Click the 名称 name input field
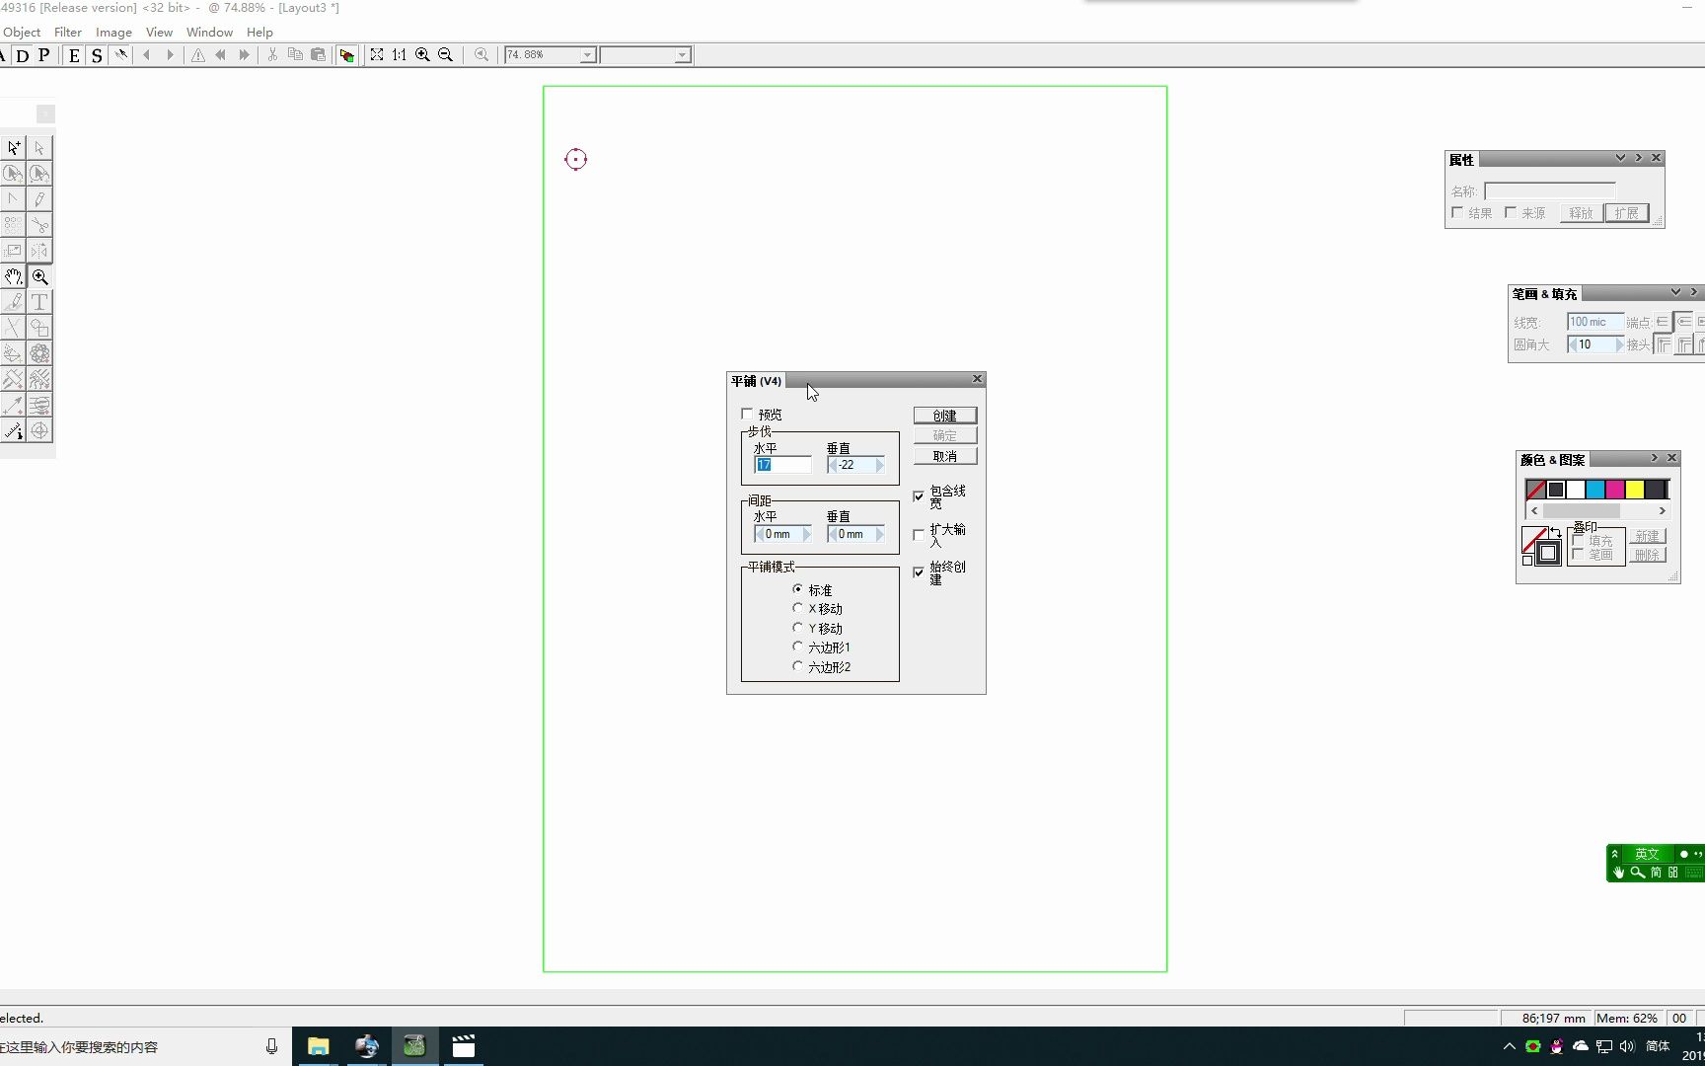The width and height of the screenshot is (1705, 1066). [1549, 190]
